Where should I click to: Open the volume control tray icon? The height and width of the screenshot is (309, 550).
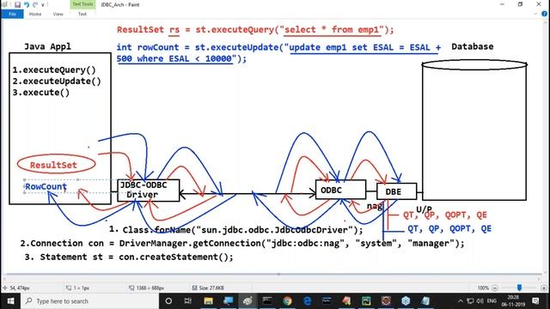pyautogui.click(x=480, y=301)
